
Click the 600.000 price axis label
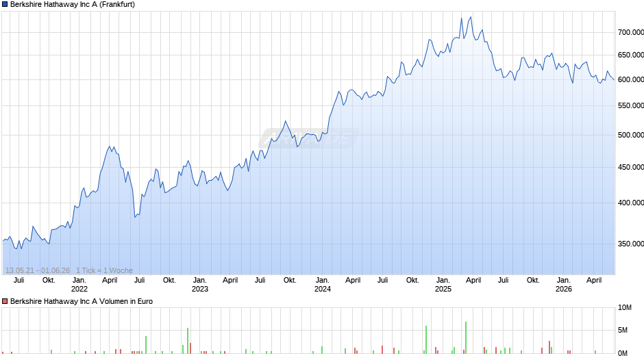(631, 79)
